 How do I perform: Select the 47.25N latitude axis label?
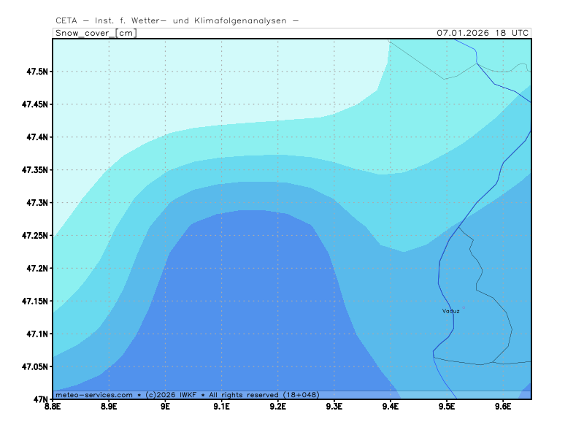click(34, 235)
